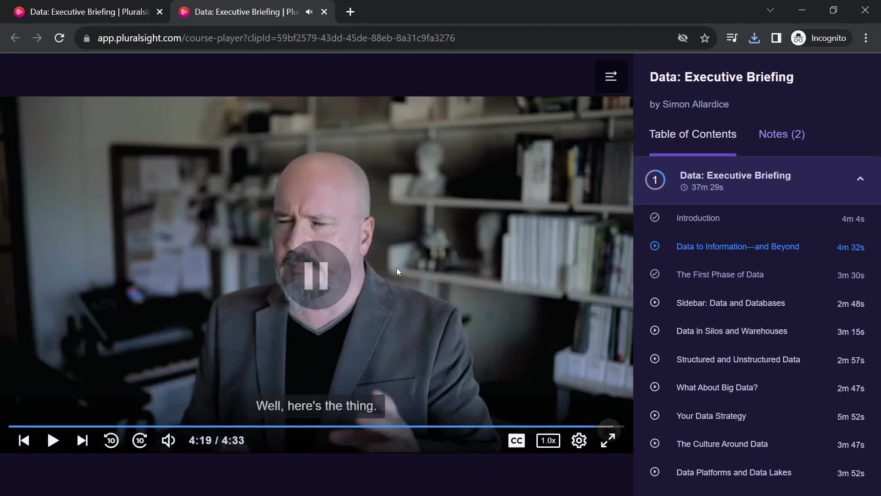
Task: Switch to the Notes 2 tab
Action: click(782, 134)
